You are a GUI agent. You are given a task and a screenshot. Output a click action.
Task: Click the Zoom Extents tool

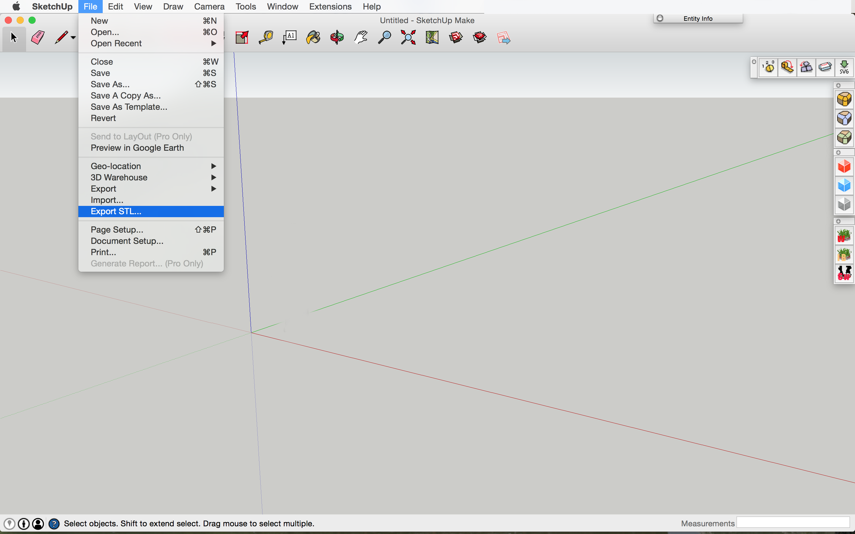408,37
